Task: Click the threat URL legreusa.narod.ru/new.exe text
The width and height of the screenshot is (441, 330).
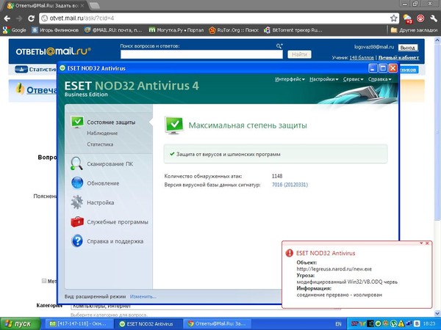Action: coord(334,269)
